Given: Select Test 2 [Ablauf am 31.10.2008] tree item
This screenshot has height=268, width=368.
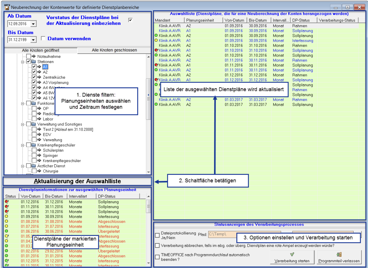Looking at the screenshot, I should (68, 129).
